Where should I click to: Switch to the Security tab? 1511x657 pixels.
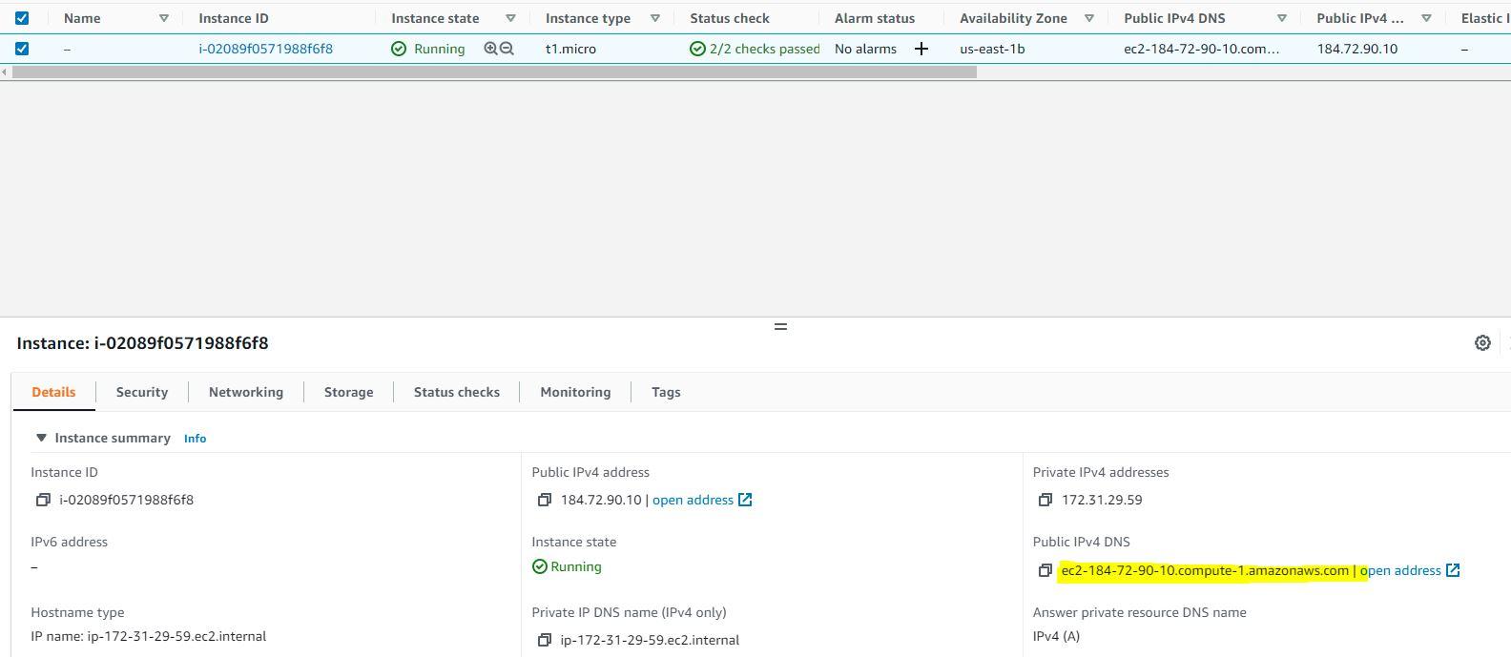point(141,392)
